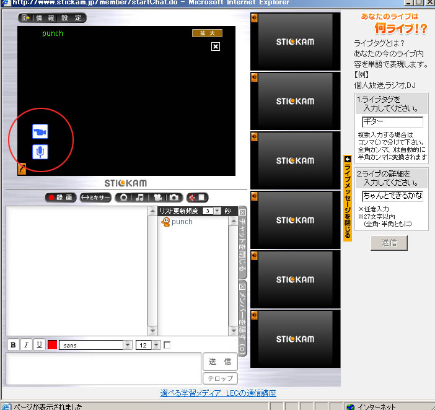The width and height of the screenshot is (435, 410).
Task: Toggle speaker icon on fourth Stickam slot
Action: click(254, 196)
